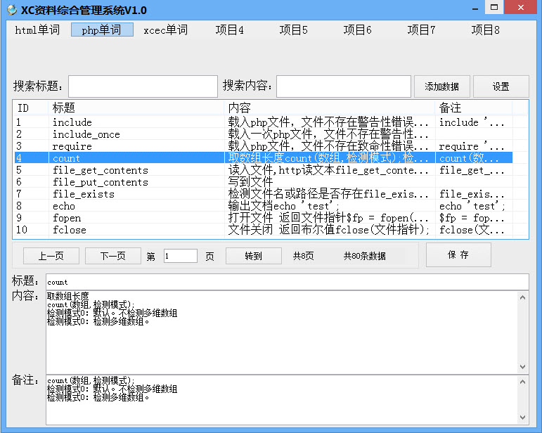Focus the 搜索内容 search box

click(x=343, y=86)
